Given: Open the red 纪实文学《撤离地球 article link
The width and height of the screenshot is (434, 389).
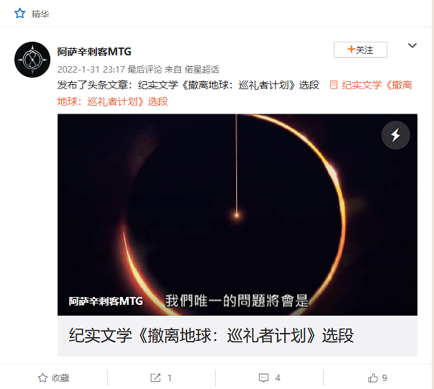Looking at the screenshot, I should [x=235, y=93].
